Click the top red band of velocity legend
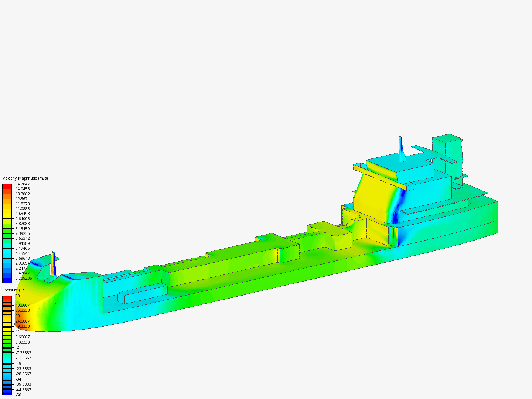The image size is (532, 399). tap(7, 187)
